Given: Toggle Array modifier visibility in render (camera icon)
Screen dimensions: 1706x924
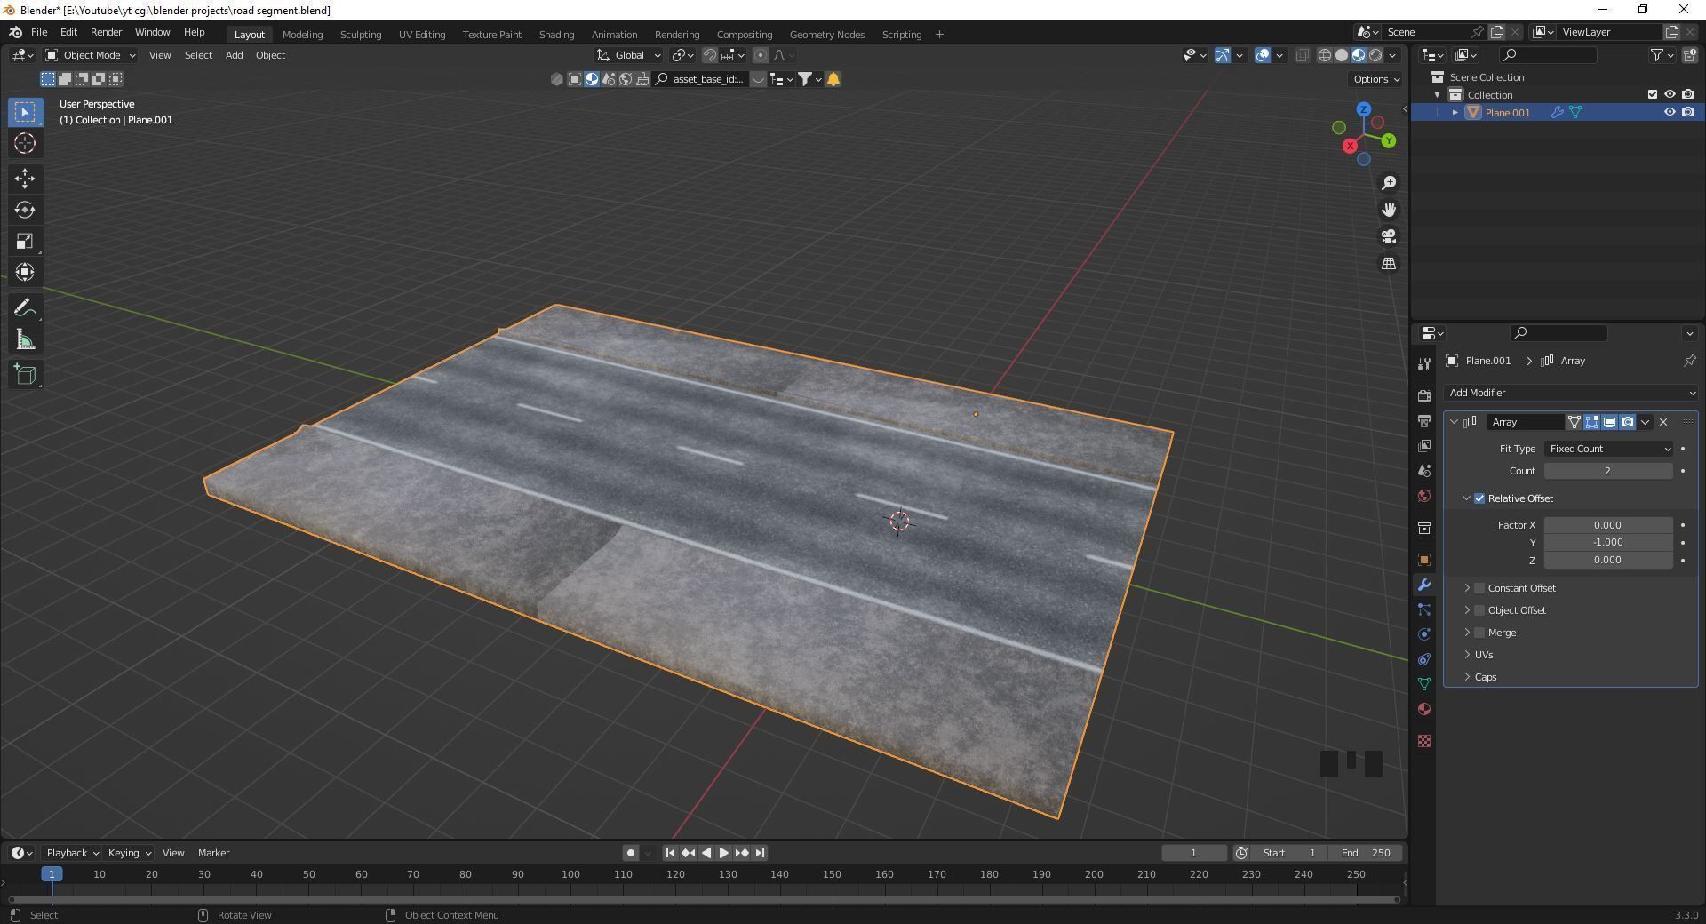Looking at the screenshot, I should point(1627,422).
